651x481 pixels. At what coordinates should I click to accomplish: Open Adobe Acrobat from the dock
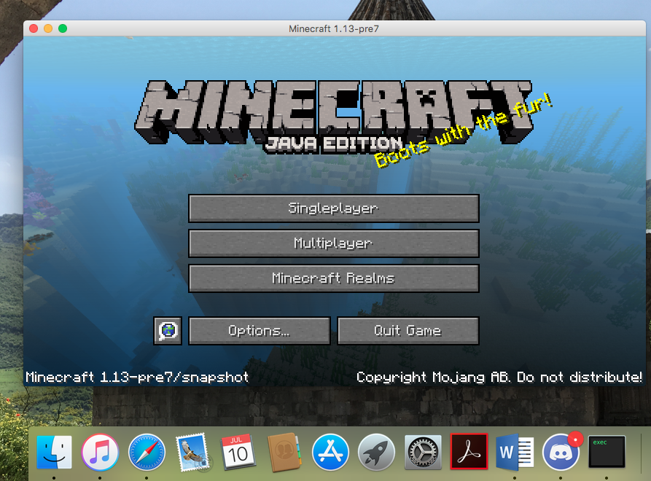[469, 452]
